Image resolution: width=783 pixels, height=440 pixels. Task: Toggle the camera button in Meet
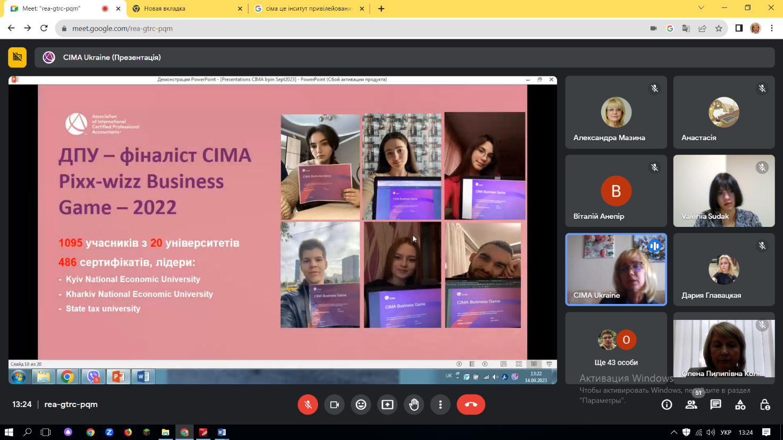coord(334,404)
